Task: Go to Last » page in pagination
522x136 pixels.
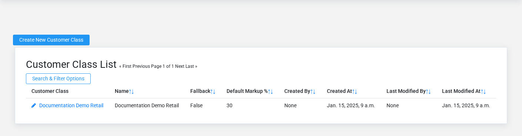Action: point(191,66)
